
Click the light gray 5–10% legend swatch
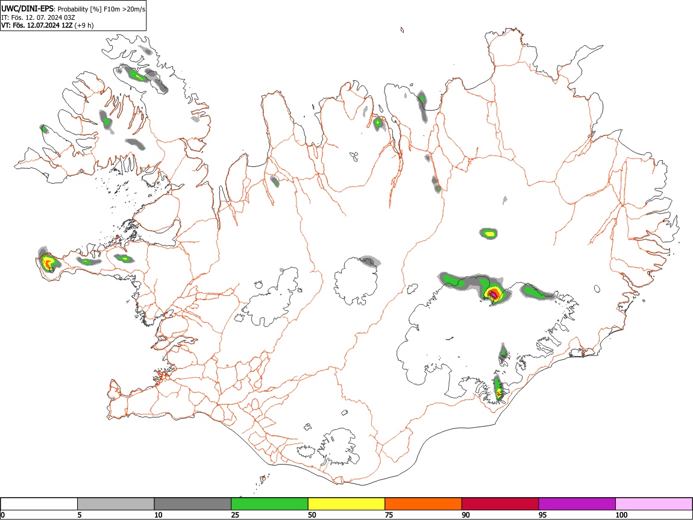coord(116,504)
